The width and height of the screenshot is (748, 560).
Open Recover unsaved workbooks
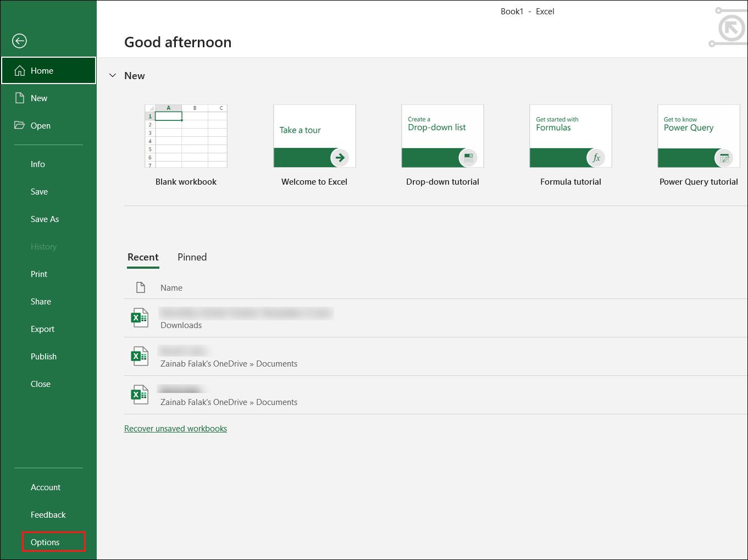point(175,428)
